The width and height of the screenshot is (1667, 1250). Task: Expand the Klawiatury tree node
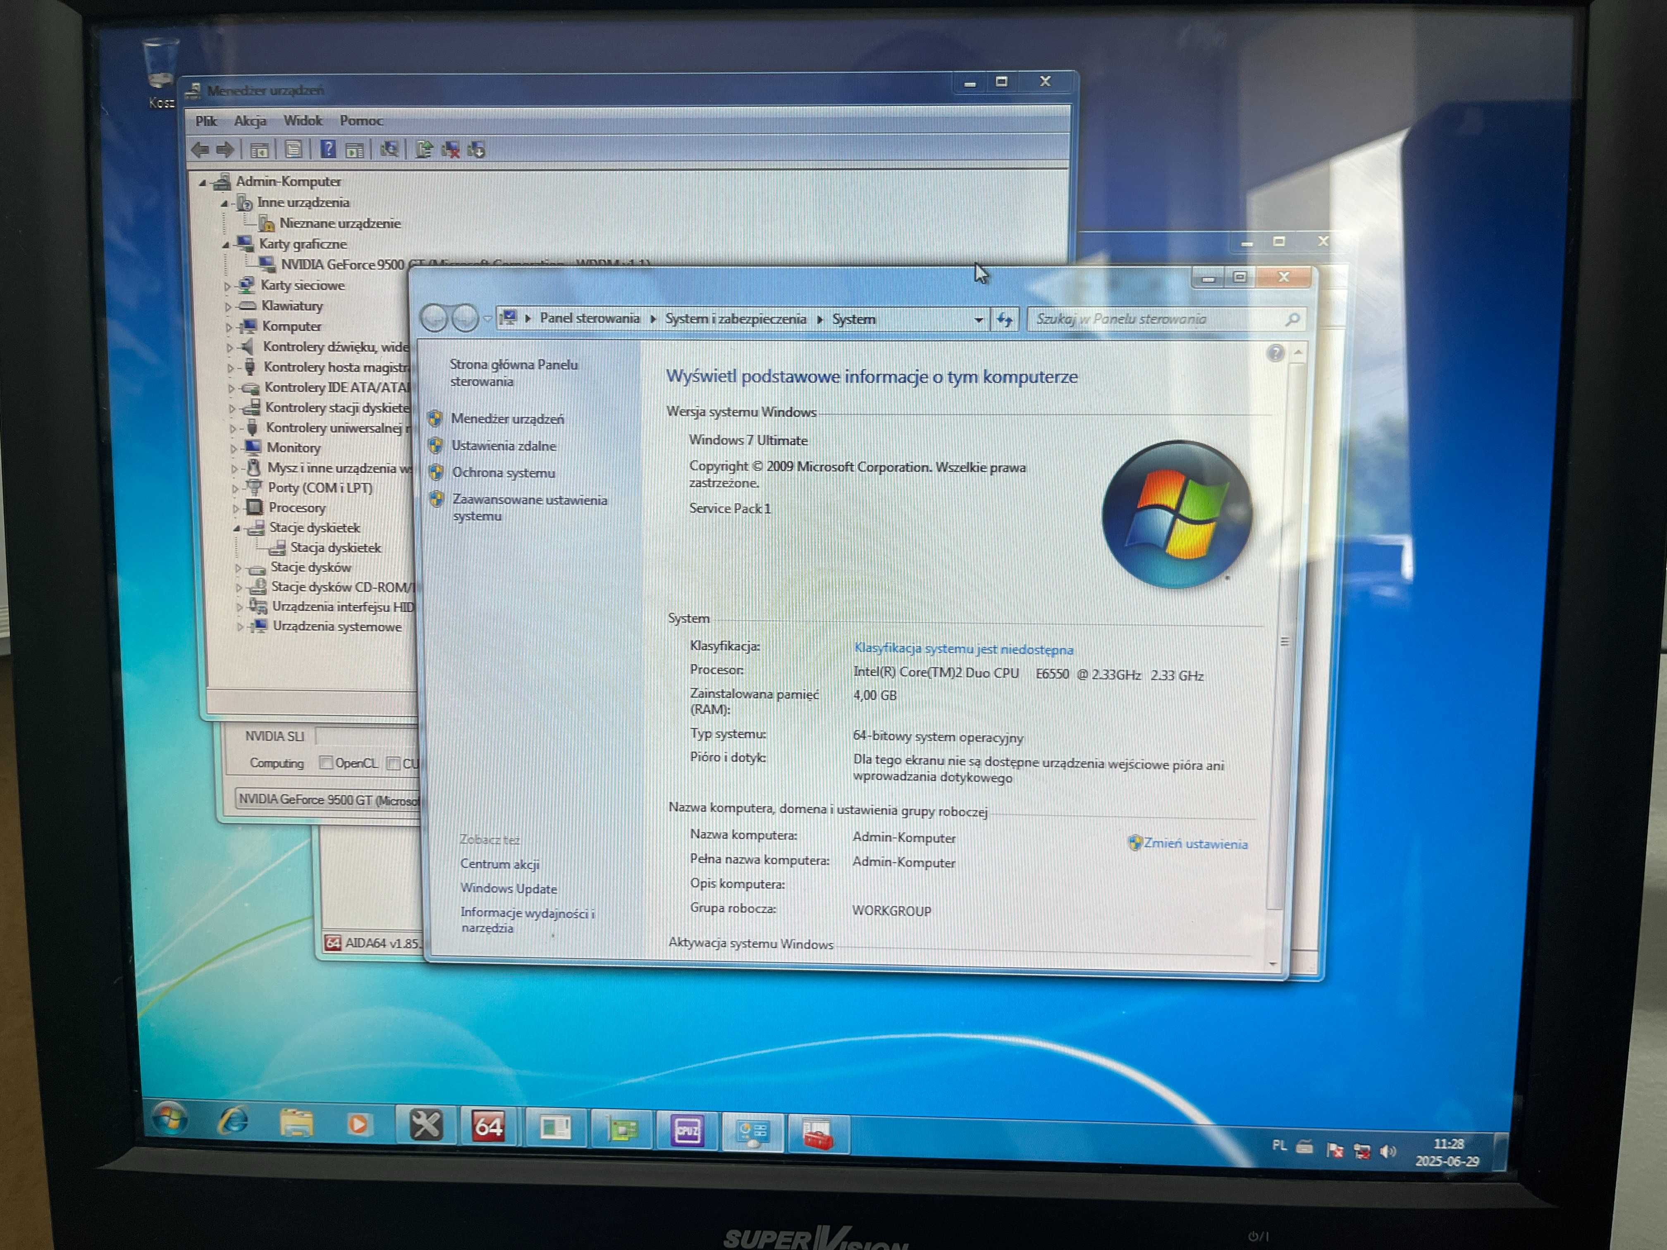point(228,307)
